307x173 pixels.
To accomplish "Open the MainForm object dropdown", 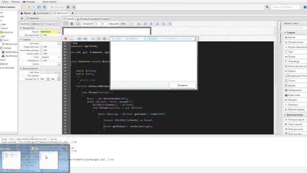I will 43,18.
